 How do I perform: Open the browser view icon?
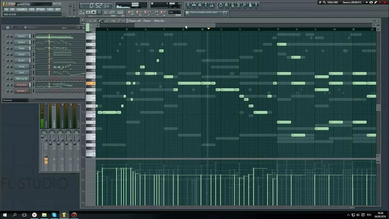click(206, 5)
